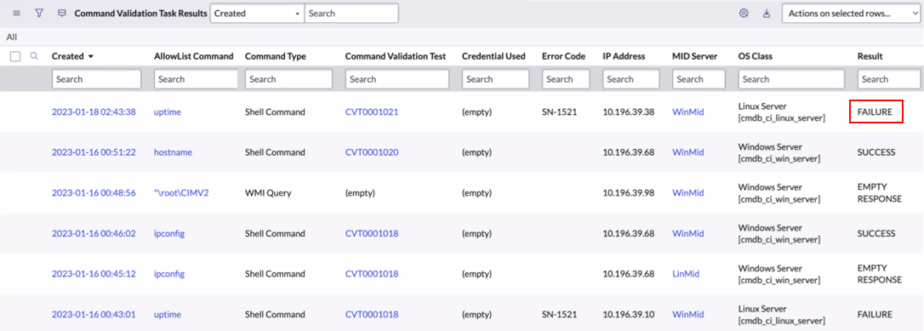Open the hamburger list controls menu

16,13
